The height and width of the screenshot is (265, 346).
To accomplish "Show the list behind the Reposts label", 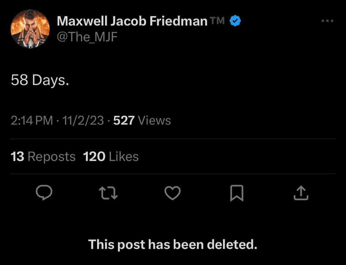I will point(51,157).
